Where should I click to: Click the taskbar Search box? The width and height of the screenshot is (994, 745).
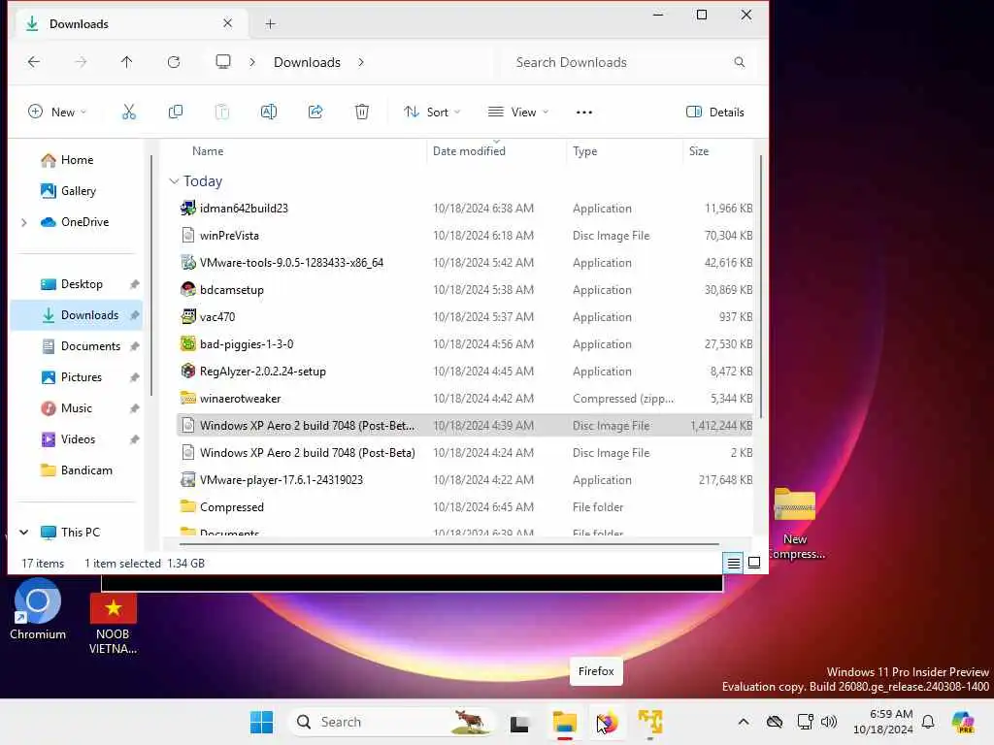coord(392,722)
